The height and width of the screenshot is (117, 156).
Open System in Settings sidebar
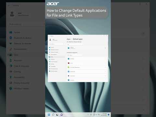click(57, 47)
